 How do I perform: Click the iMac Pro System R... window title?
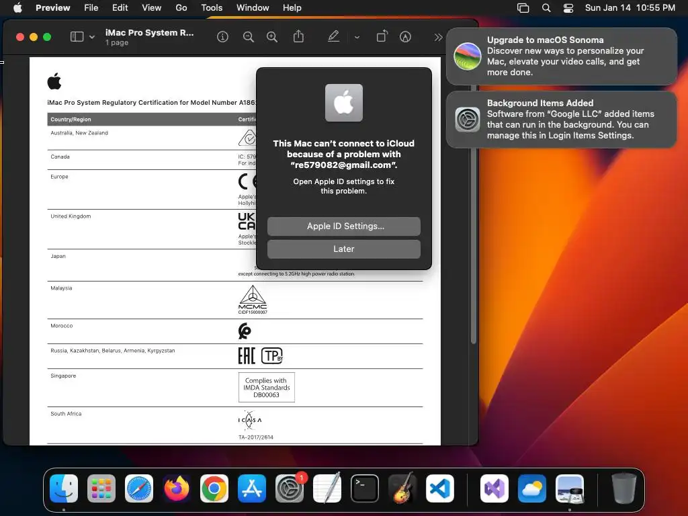tap(149, 32)
